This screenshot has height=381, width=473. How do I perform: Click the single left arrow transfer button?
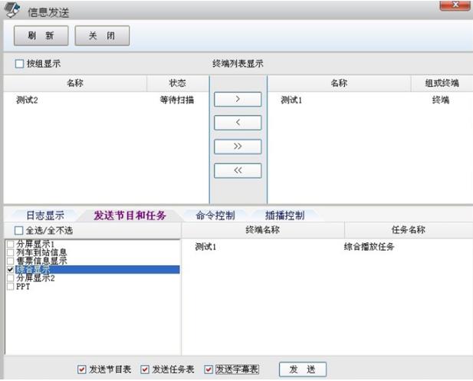[238, 123]
